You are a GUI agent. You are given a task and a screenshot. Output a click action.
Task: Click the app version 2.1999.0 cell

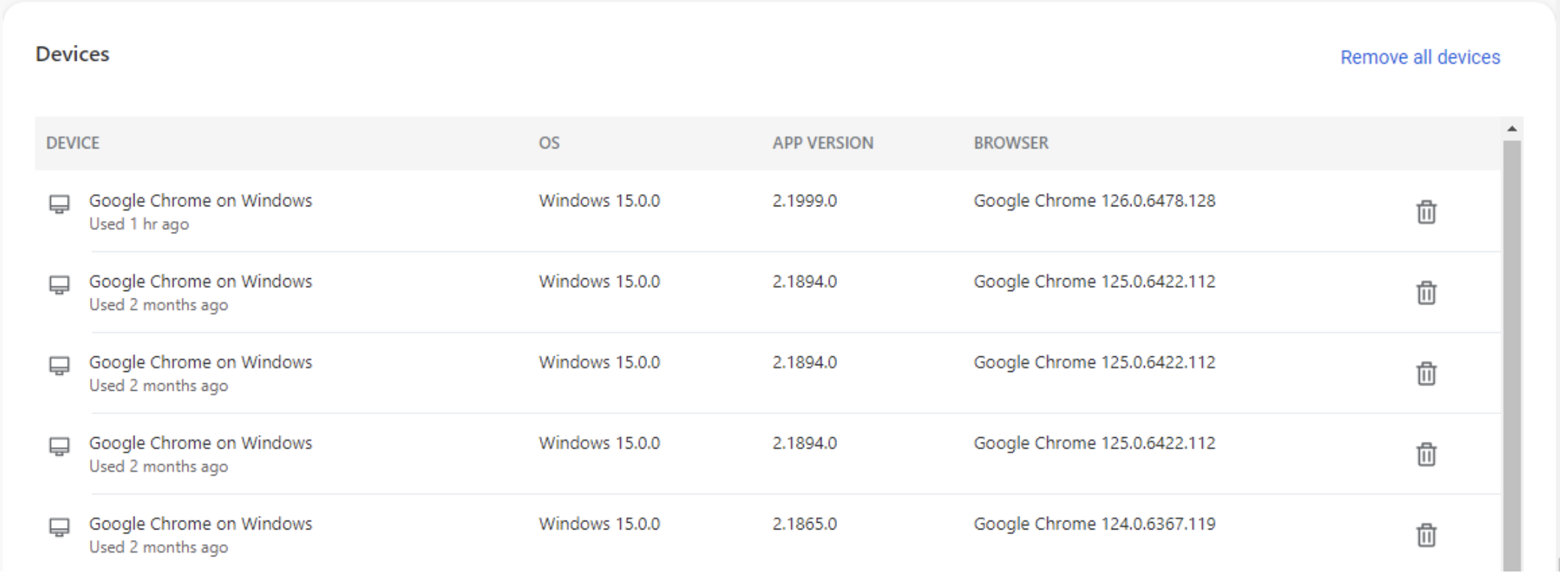coord(804,201)
